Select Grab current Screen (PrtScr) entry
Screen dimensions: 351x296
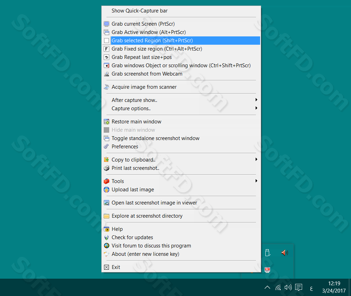[x=181, y=24]
